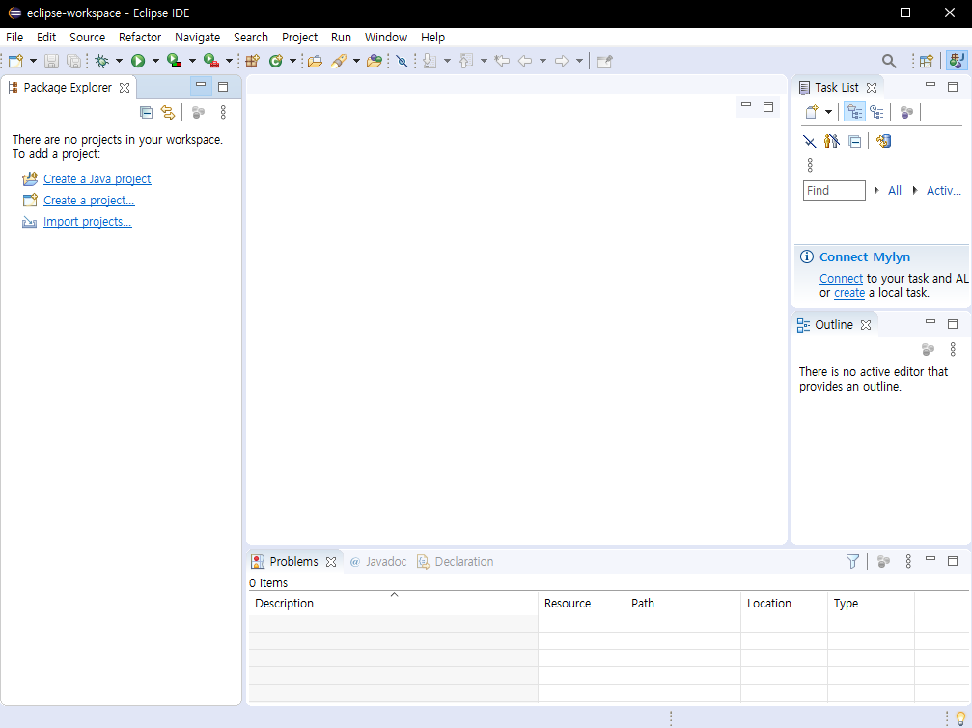Switch to the Declaration tab
The image size is (972, 728).
pyautogui.click(x=456, y=561)
